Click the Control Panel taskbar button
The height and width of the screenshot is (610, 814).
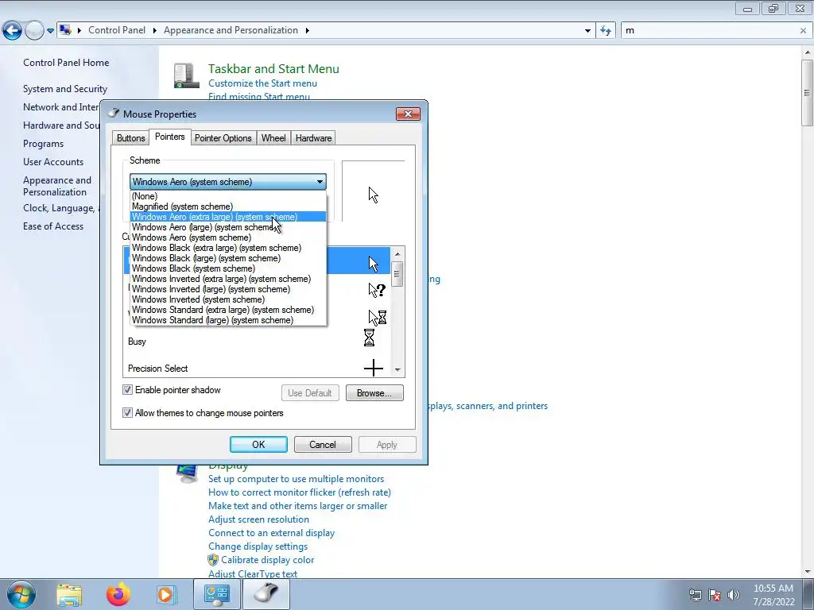click(216, 594)
